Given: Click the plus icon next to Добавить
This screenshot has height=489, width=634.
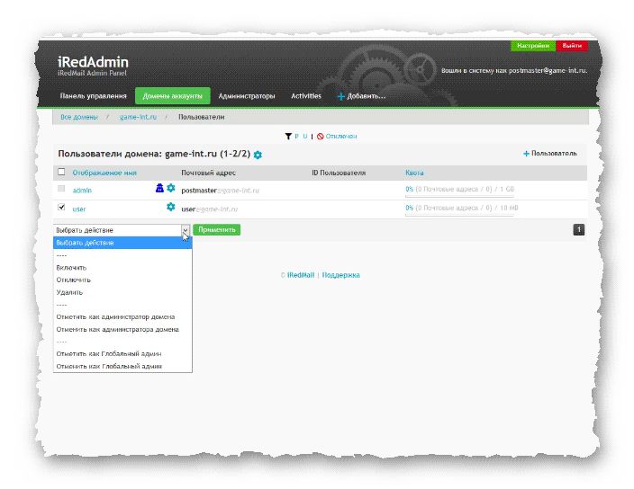Looking at the screenshot, I should 340,96.
